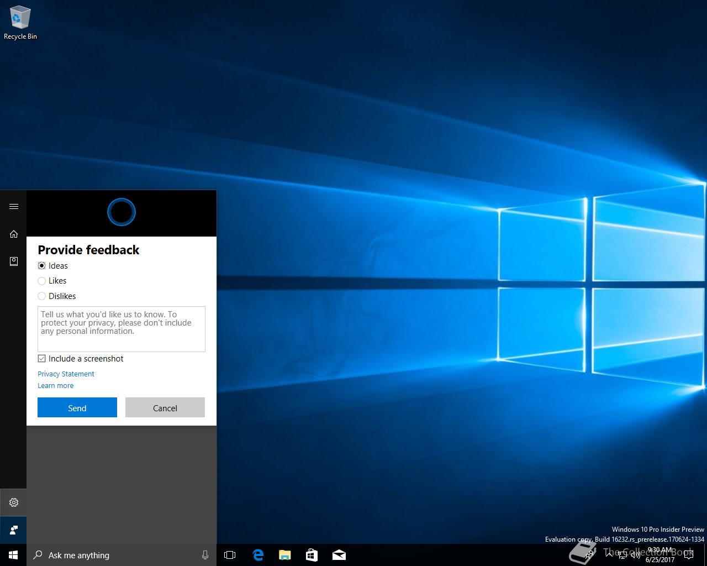This screenshot has width=707, height=566.
Task: Open Cortana Notebook
Action: pos(14,261)
